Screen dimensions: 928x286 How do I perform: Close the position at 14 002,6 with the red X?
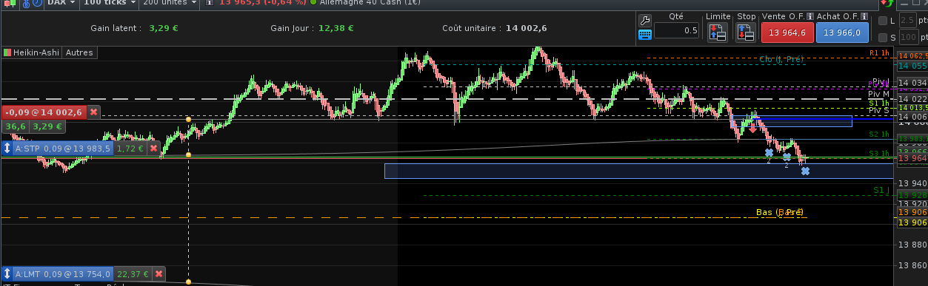tap(94, 112)
